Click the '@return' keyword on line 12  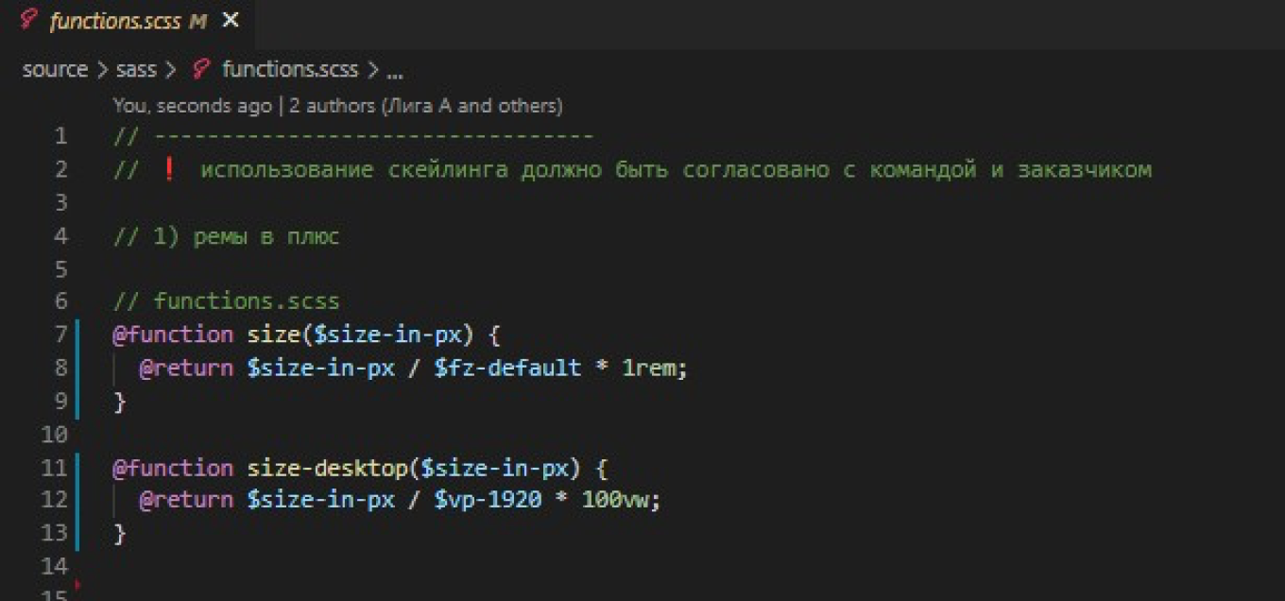coord(186,501)
